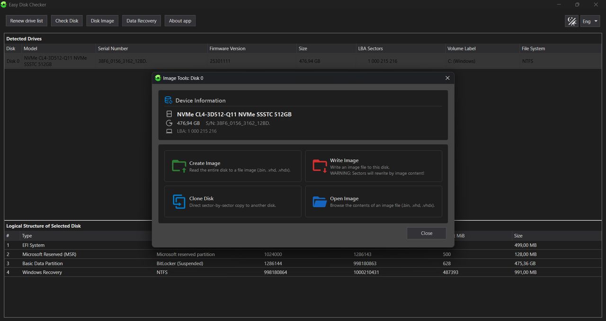Select the Basic Data Partition row
This screenshot has width=606, height=321.
tap(303, 263)
